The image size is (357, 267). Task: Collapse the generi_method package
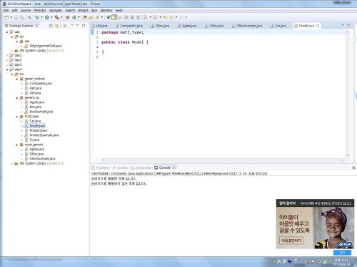pyautogui.click(x=16, y=79)
